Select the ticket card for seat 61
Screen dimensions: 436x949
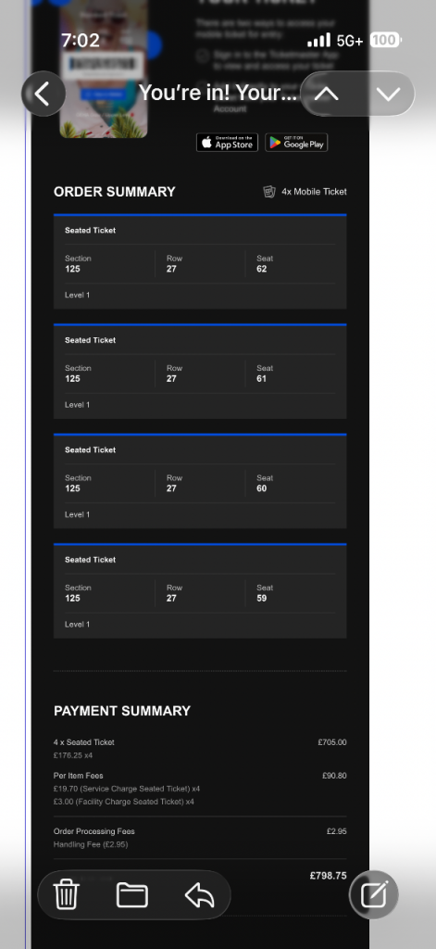200,371
